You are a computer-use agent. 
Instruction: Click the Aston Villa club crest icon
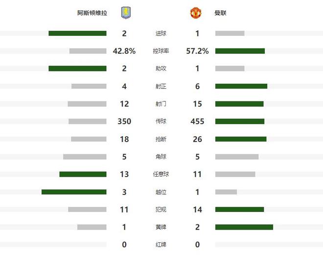tap(126, 13)
